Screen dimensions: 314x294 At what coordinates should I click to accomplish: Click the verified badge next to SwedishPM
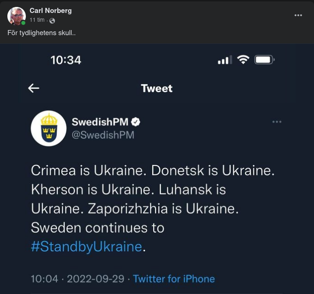(x=136, y=122)
